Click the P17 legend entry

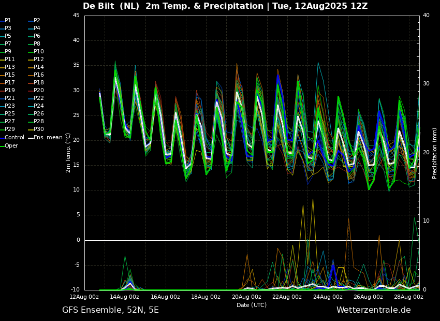coord(10,83)
